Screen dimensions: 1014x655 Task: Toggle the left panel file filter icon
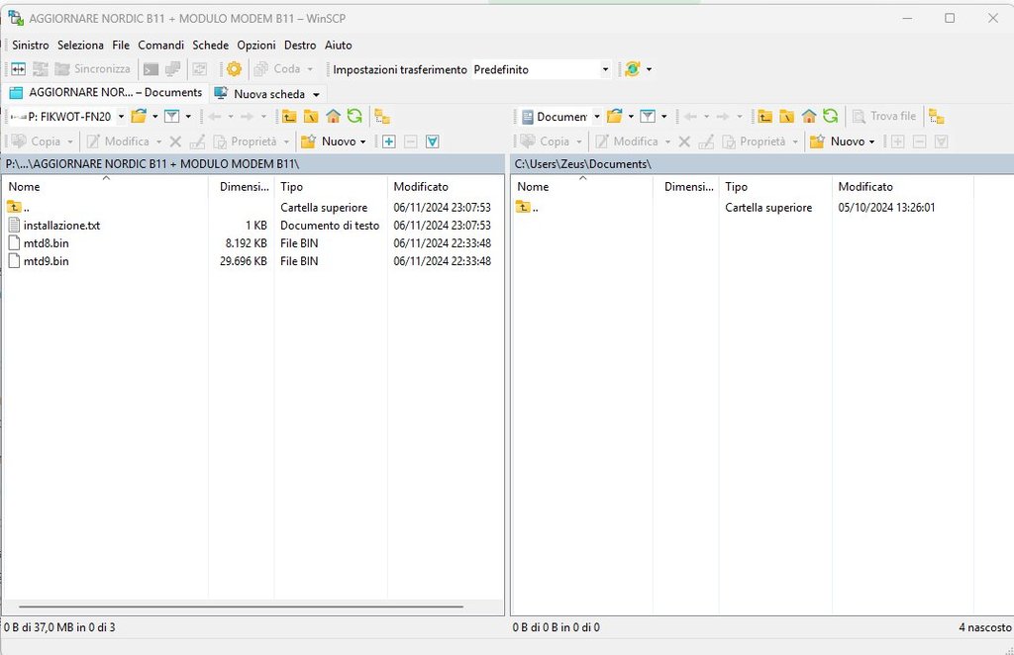point(171,117)
